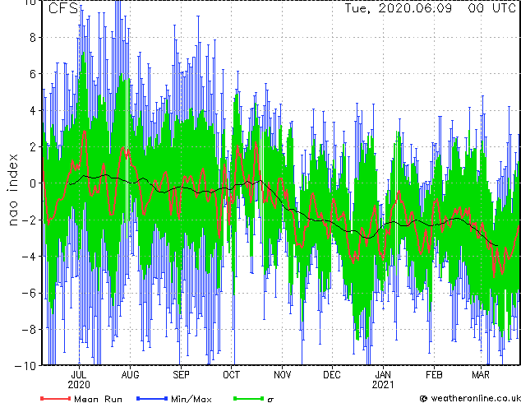Click the AUG month label
The width and height of the screenshot is (521, 403).
130,375
